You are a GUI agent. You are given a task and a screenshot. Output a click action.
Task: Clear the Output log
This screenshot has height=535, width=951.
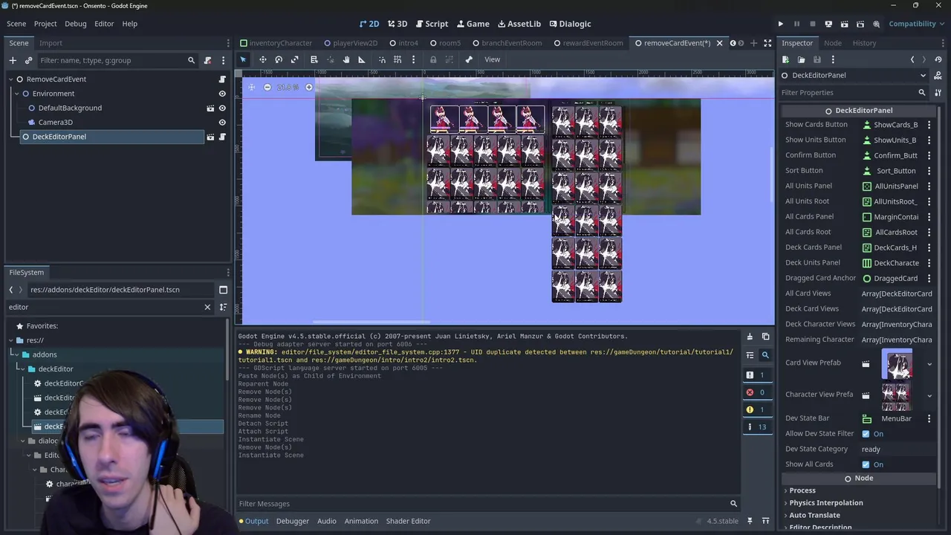[750, 337]
